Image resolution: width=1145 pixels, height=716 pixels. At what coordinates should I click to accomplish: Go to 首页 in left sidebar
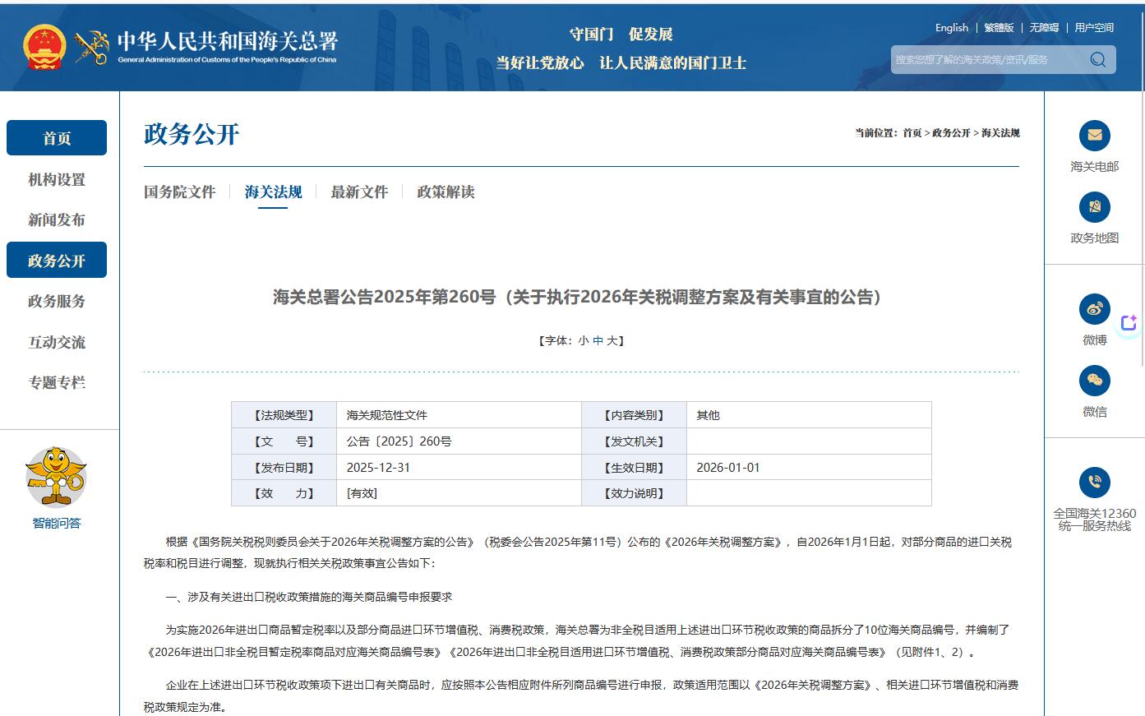tap(57, 138)
